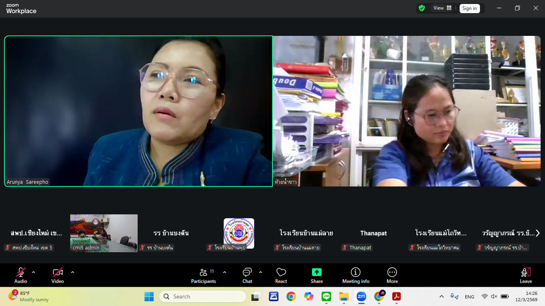Select the cmi5 admin video thumbnail
The width and height of the screenshot is (545, 306).
104,233
